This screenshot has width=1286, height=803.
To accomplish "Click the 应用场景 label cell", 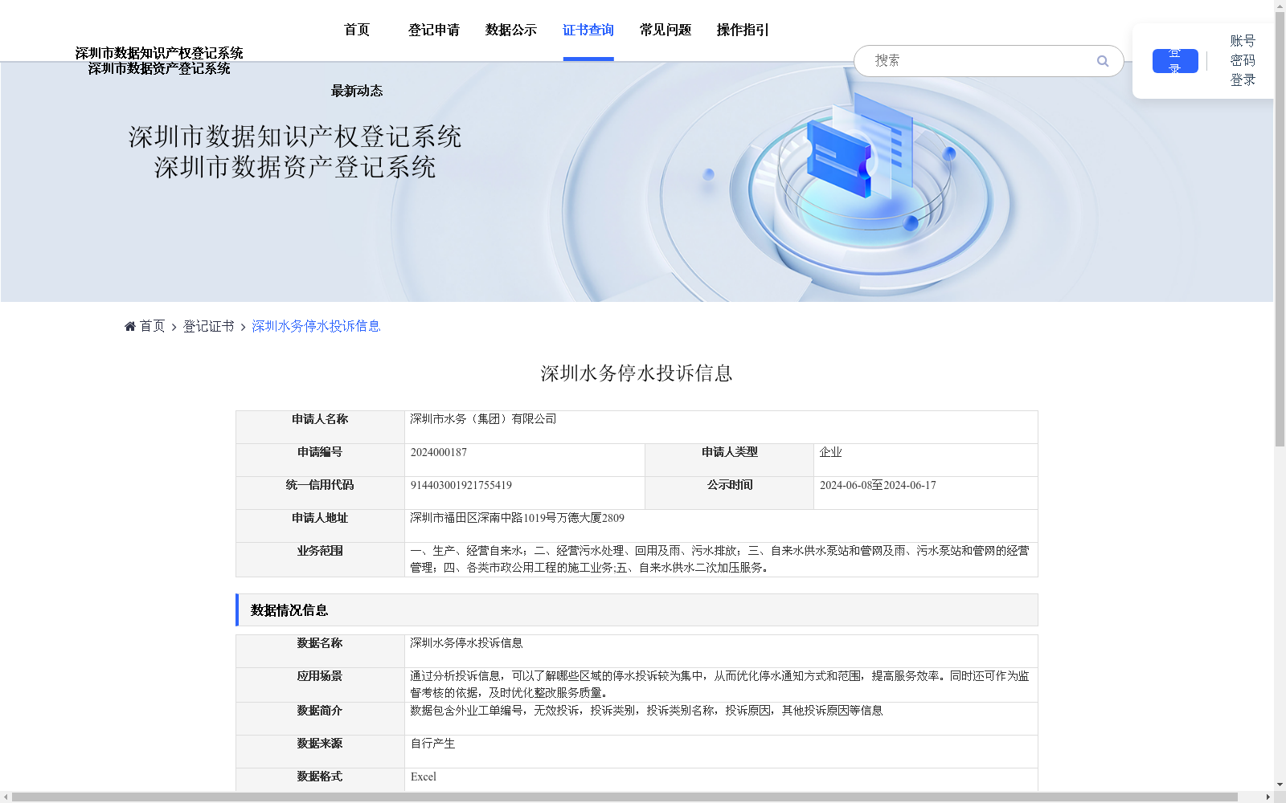I will click(320, 685).
